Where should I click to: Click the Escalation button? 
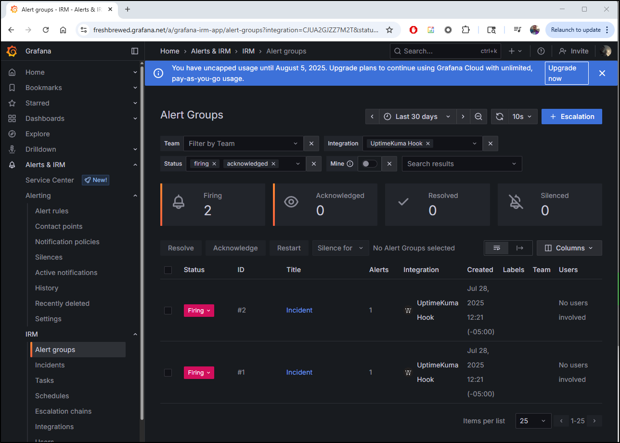pos(571,117)
